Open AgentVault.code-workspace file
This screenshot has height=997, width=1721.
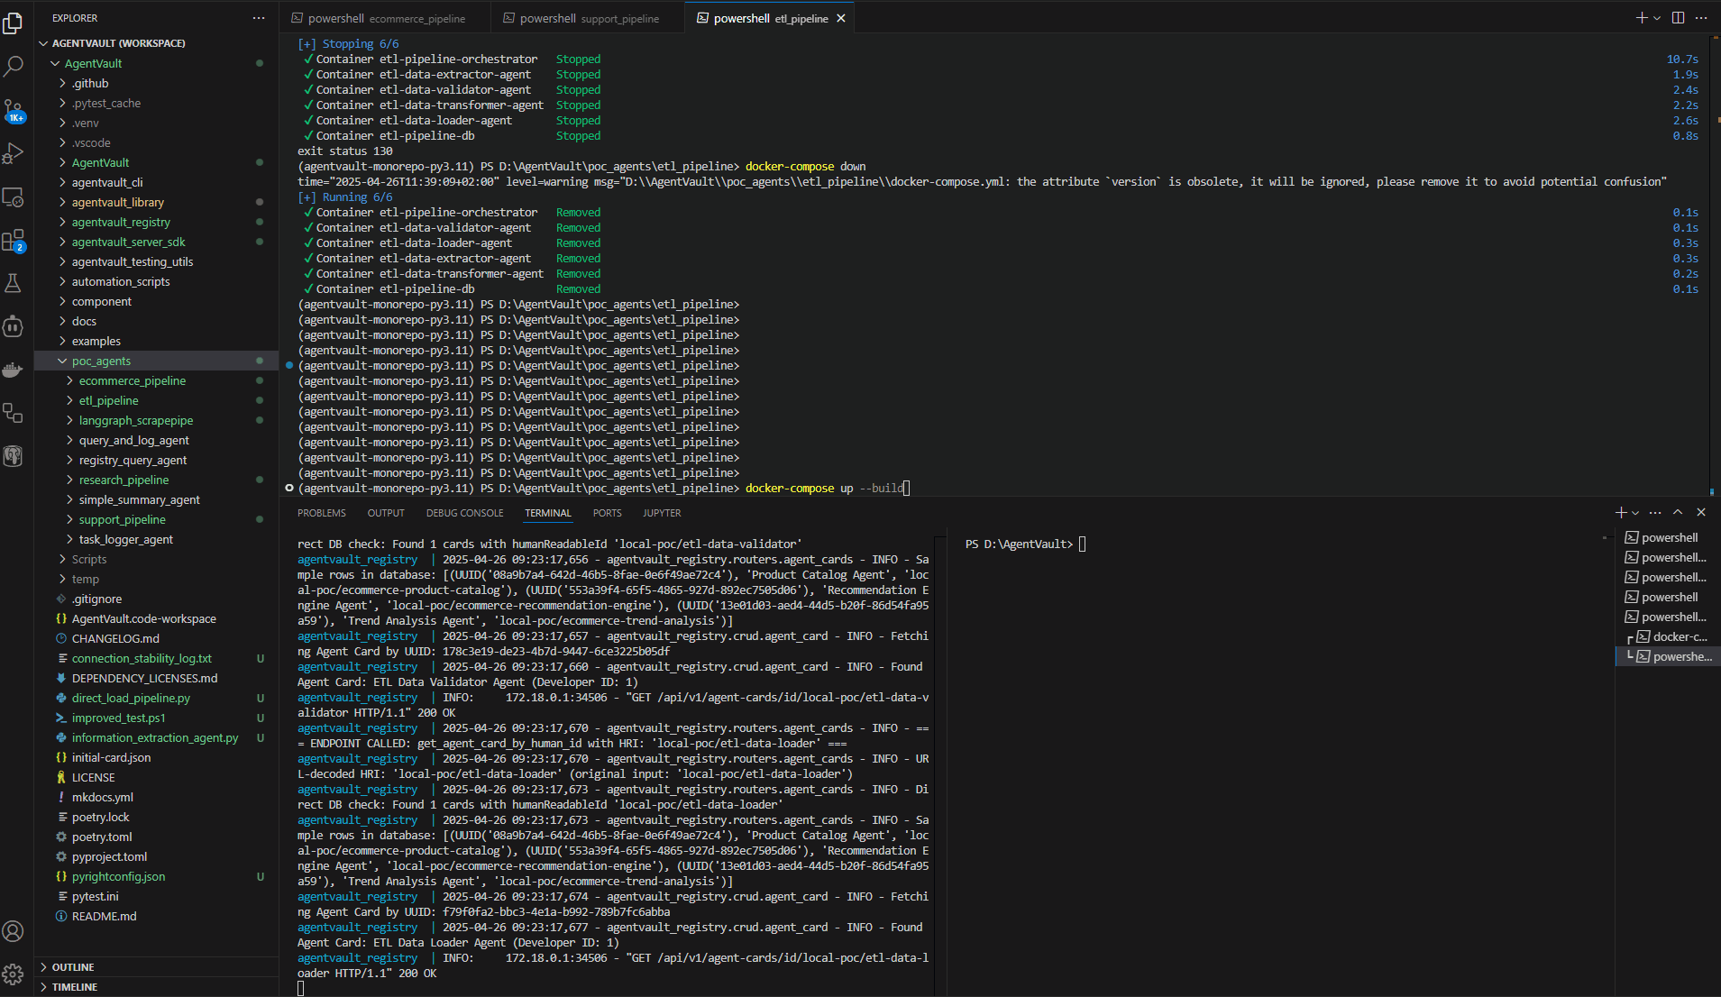pyautogui.click(x=155, y=618)
